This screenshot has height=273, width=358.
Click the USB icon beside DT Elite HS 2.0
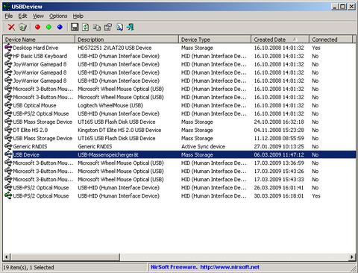[x=8, y=130]
